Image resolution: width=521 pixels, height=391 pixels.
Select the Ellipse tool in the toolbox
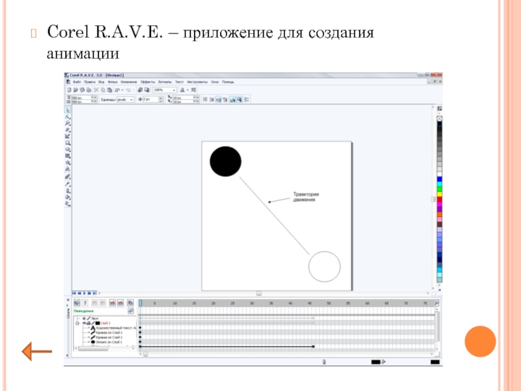(68, 149)
